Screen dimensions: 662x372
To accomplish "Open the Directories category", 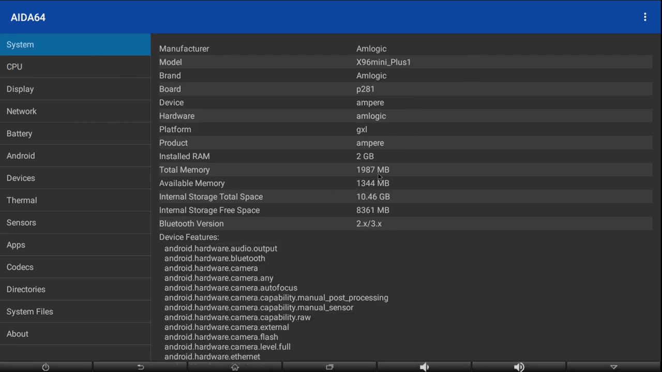I will tap(75, 289).
